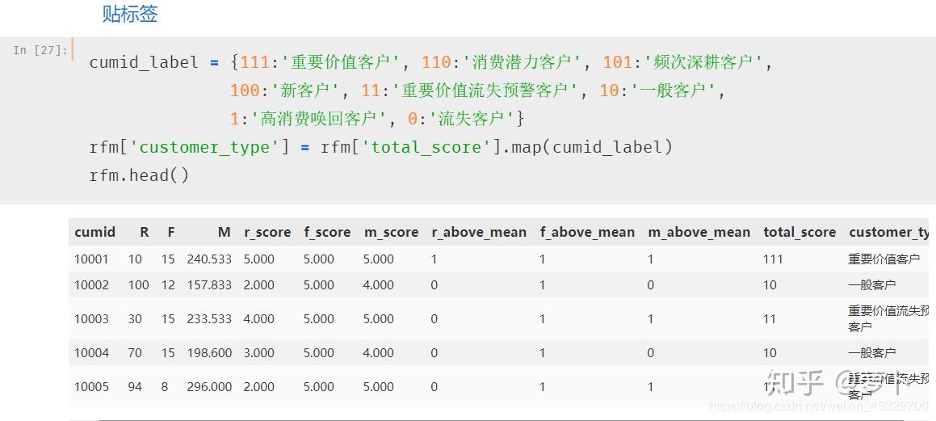Click the M value 198.600
This screenshot has width=936, height=421.
(x=209, y=353)
